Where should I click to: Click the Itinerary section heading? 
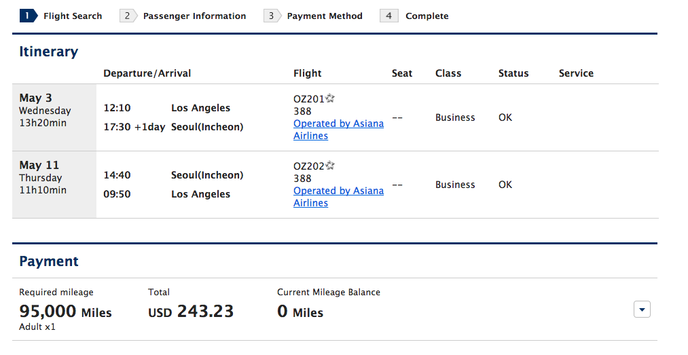pyautogui.click(x=49, y=52)
